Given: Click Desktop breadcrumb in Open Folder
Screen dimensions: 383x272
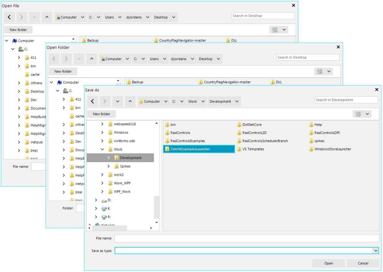Looking at the screenshot, I should coord(206,59).
